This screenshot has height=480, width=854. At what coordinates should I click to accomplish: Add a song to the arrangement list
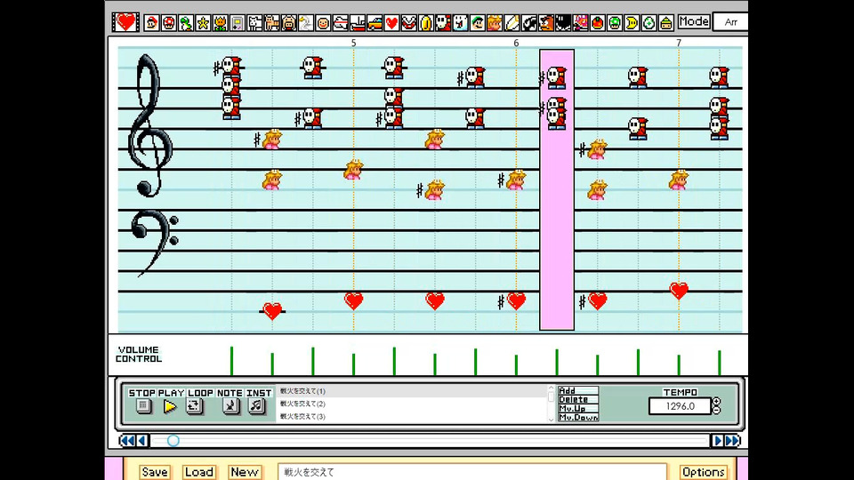(x=578, y=391)
